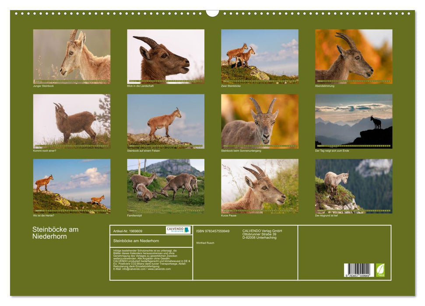This screenshot has width=425, height=306.
Task: Click the author name "Winfried Rusch"
Action: point(205,243)
